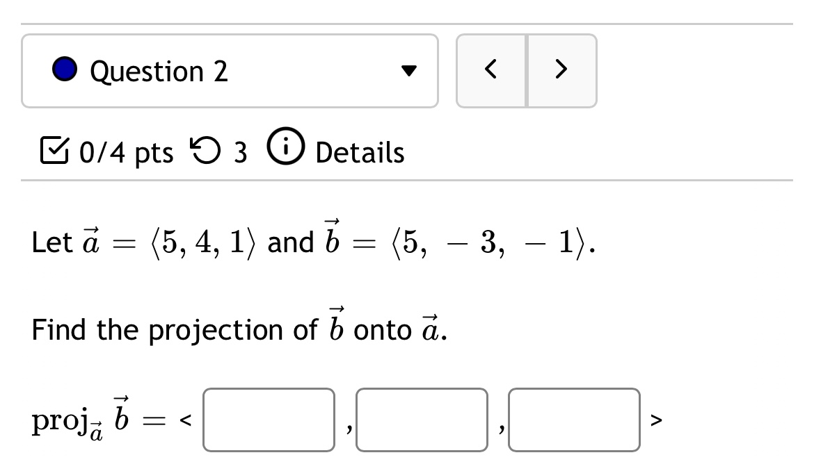
Task: Click the 0/4 pts score label
Action: click(127, 152)
